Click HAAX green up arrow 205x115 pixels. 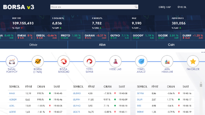pos(50,93)
